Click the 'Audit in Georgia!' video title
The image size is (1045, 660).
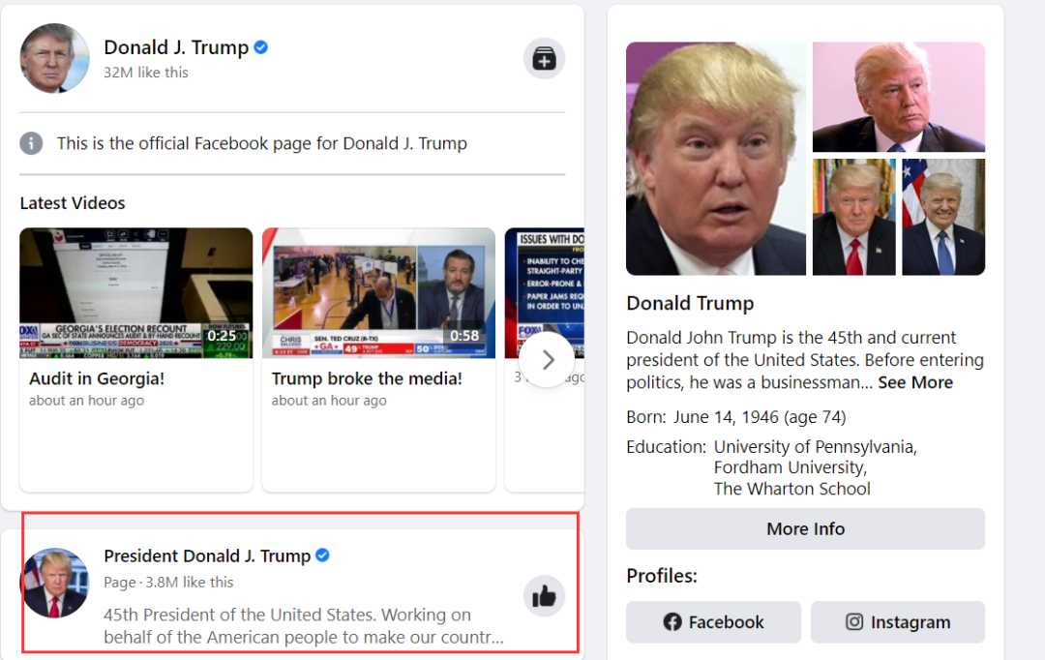[97, 378]
